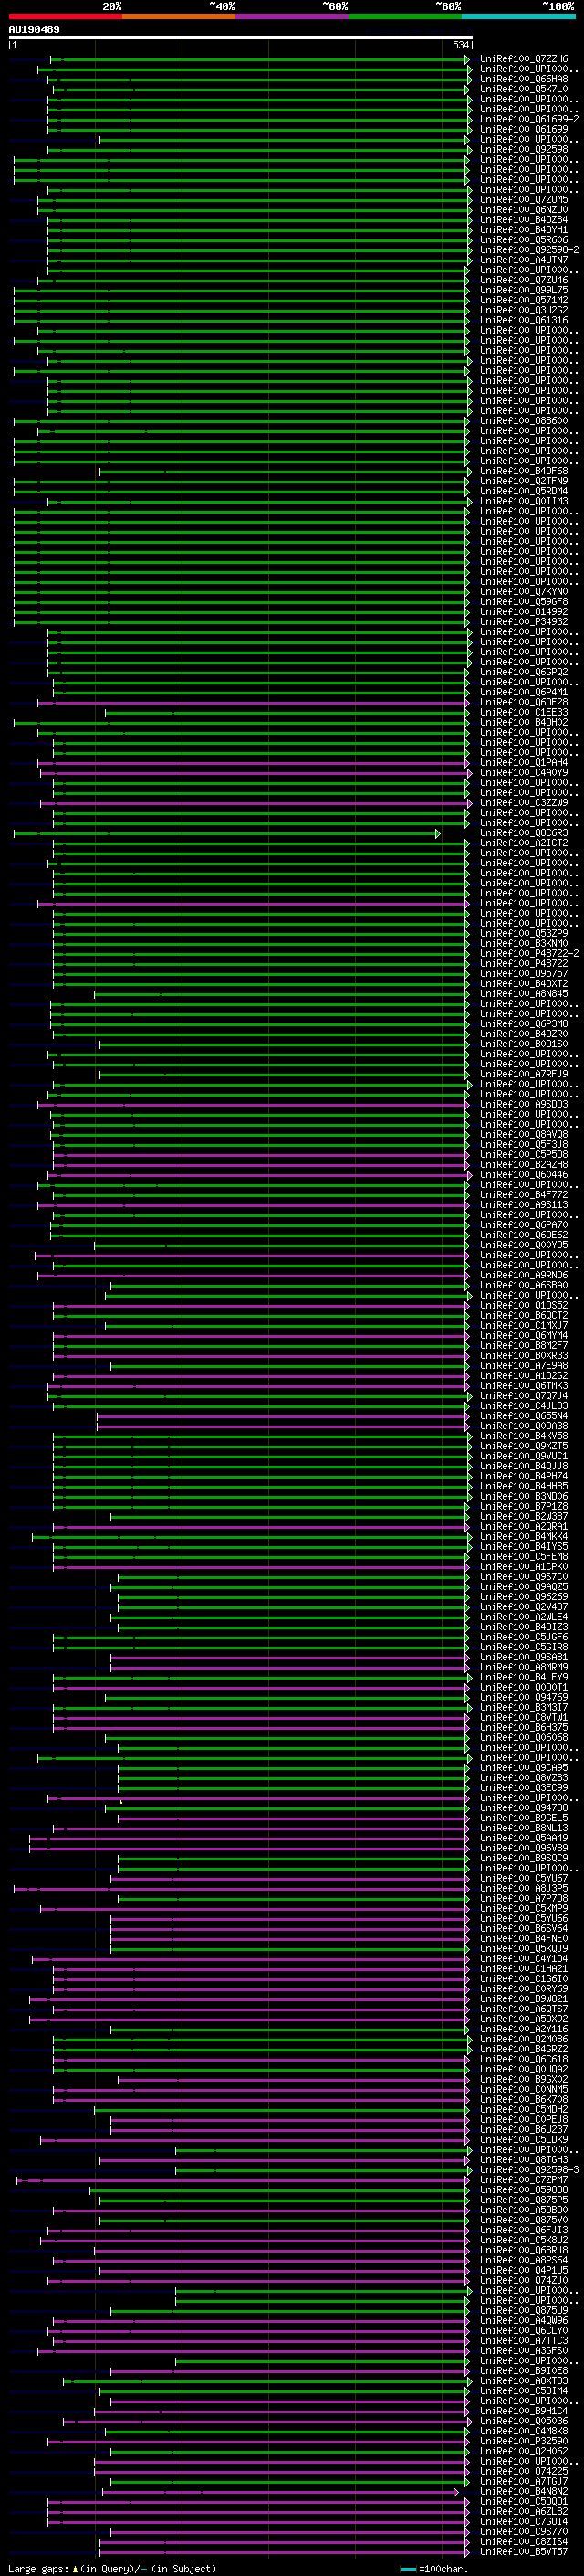Pick the UniRef100_Q6DE28 hit

coord(523,702)
